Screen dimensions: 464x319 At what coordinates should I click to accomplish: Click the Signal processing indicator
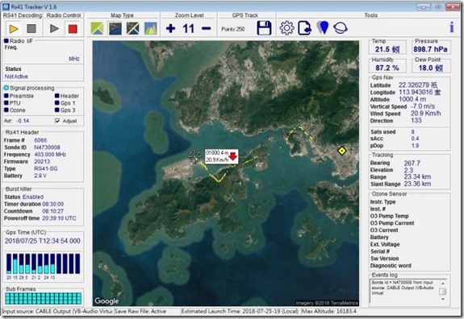click(6, 88)
